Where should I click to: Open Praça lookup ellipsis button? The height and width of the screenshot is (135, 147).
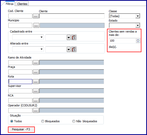[36, 72]
